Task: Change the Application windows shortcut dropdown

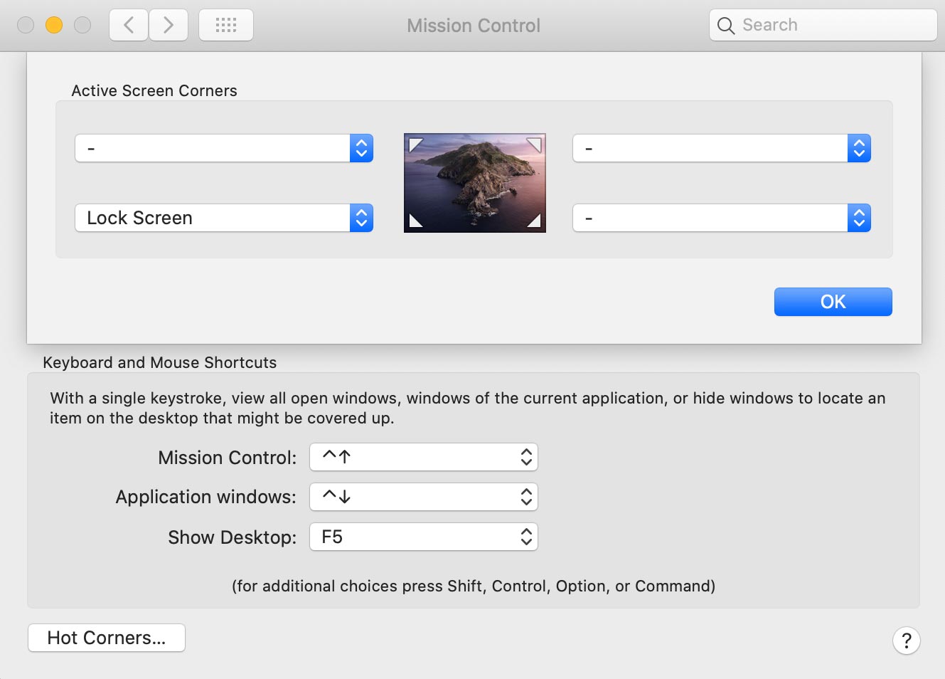Action: 424,497
